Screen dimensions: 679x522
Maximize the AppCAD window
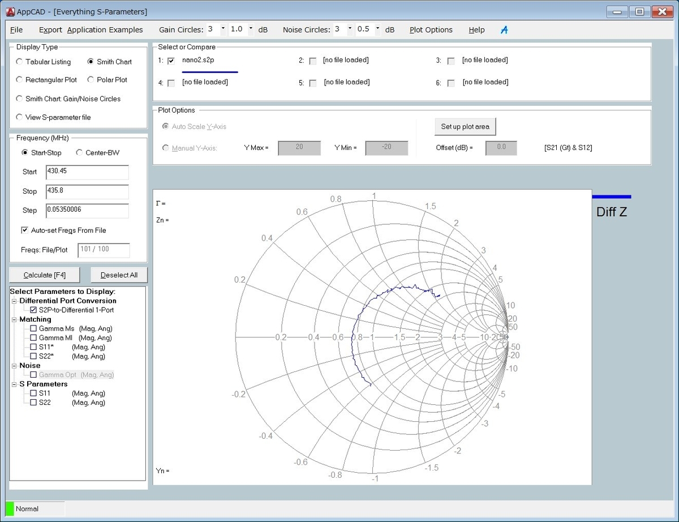[x=639, y=11]
